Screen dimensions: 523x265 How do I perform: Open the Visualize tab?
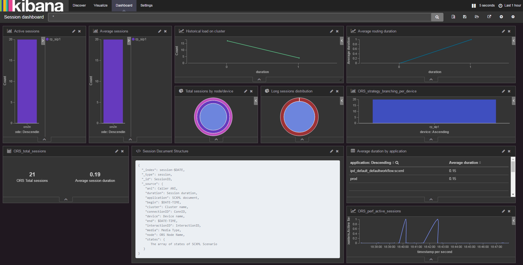tap(101, 6)
